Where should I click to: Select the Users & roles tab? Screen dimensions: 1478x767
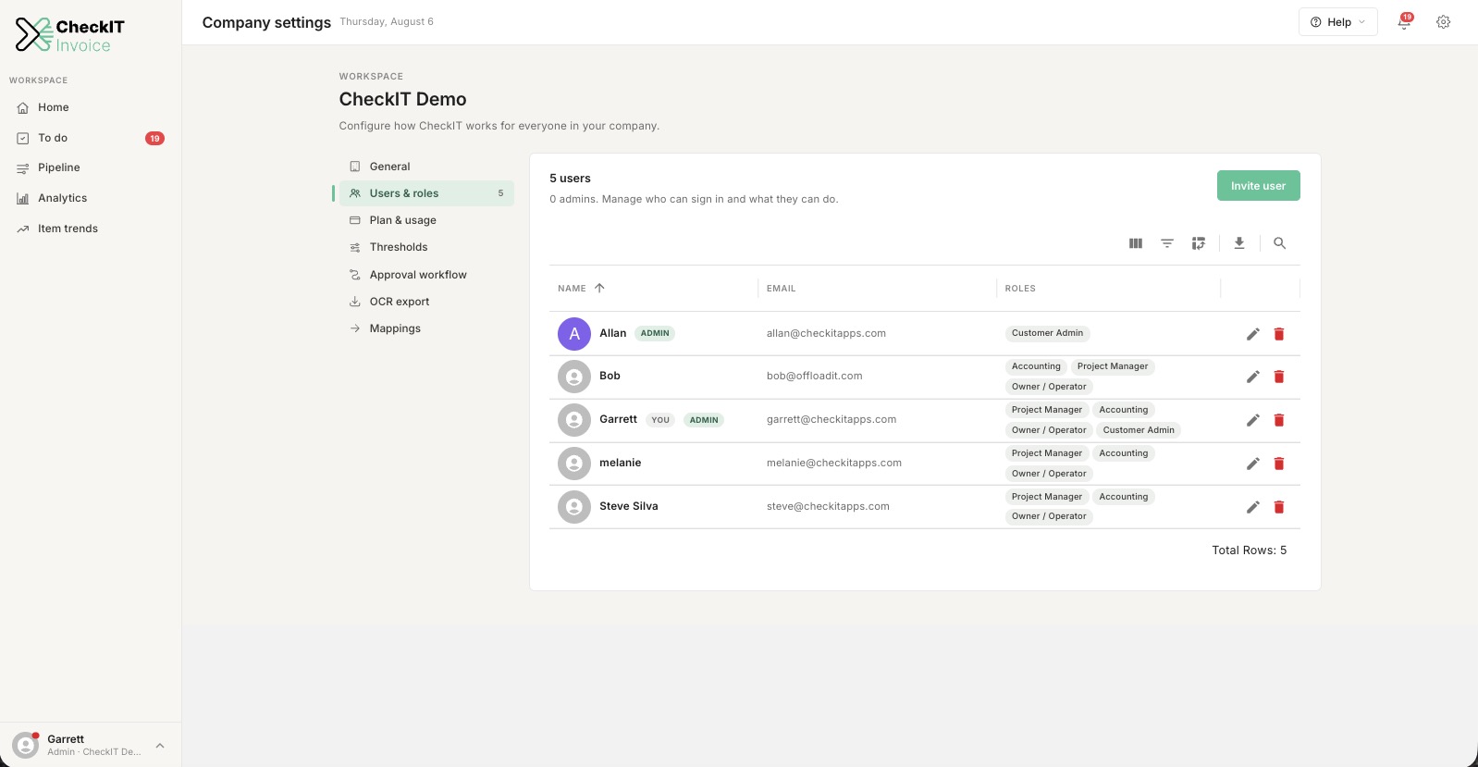tap(426, 193)
